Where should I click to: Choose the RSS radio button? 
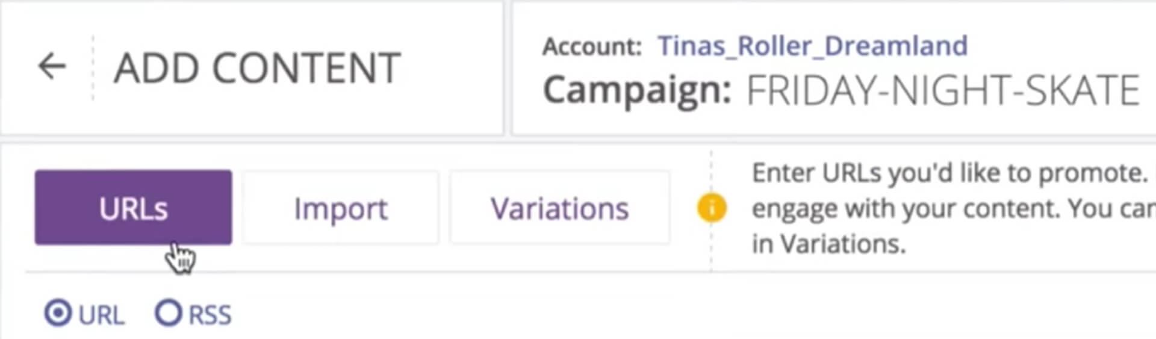pos(168,313)
